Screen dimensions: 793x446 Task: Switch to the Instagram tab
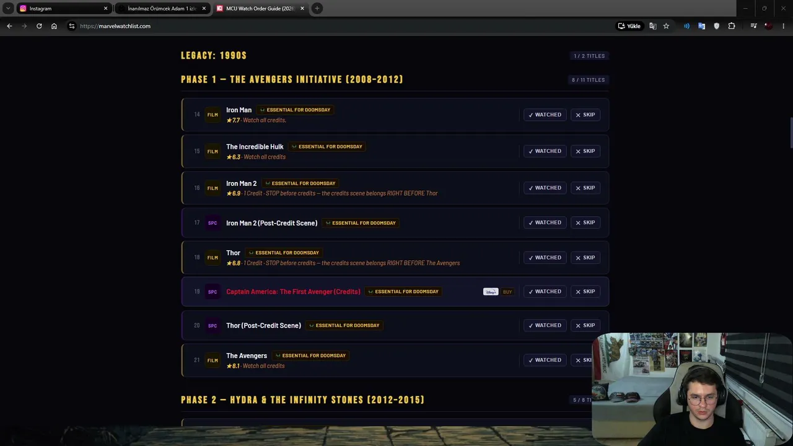64,8
